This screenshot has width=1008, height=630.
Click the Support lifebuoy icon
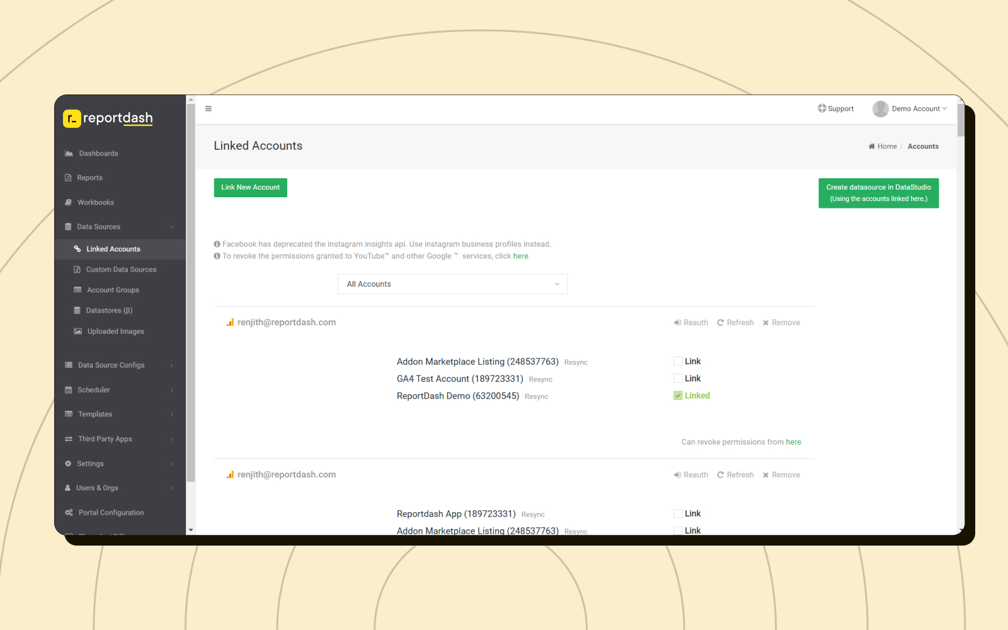822,108
